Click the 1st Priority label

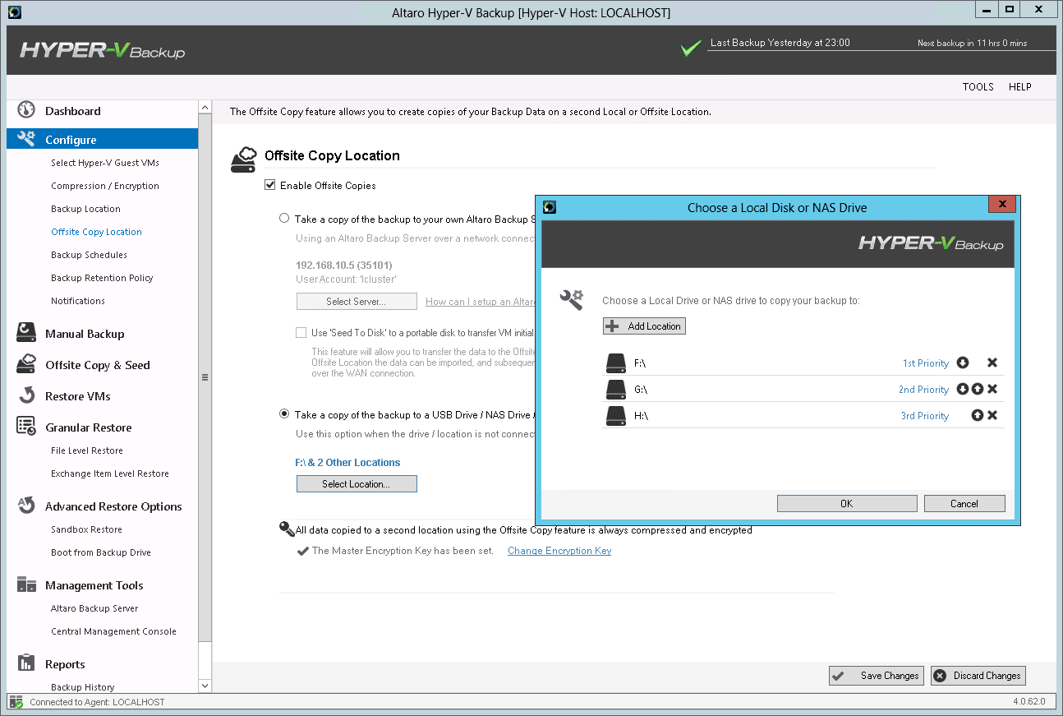(x=926, y=363)
